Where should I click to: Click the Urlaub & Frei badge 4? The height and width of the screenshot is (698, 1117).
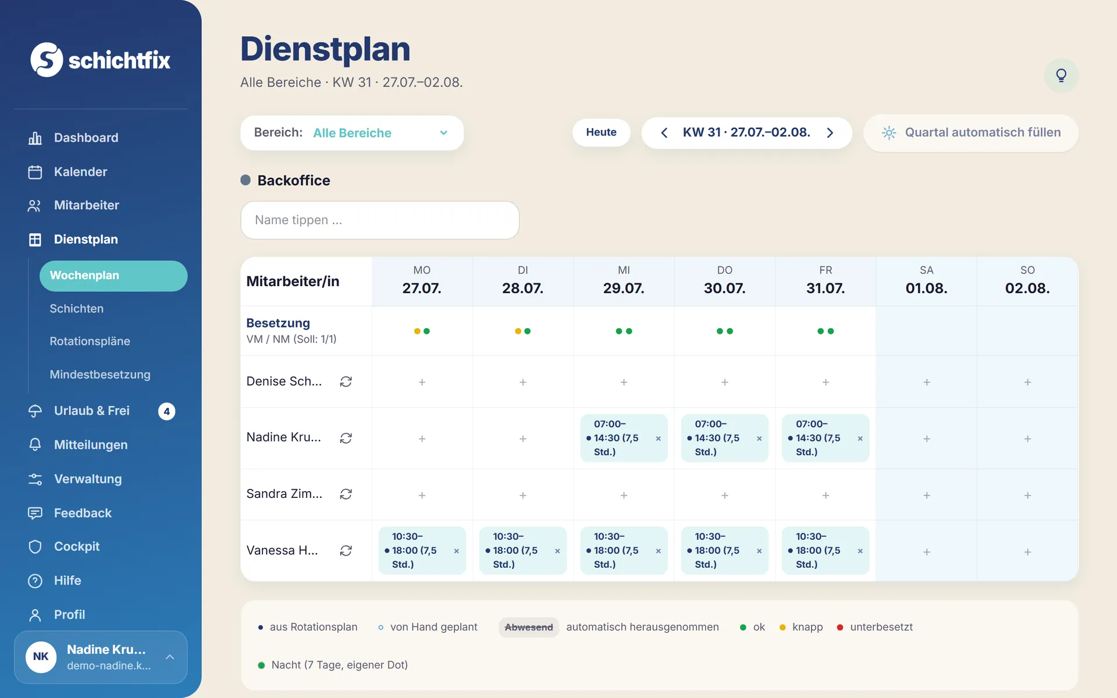(x=166, y=411)
